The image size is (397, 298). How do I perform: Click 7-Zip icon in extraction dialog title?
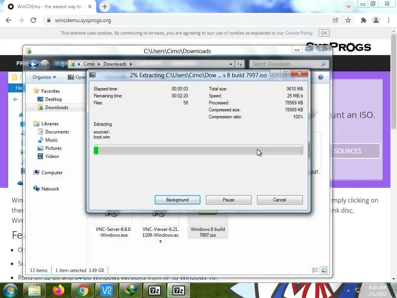pyautogui.click(x=92, y=75)
